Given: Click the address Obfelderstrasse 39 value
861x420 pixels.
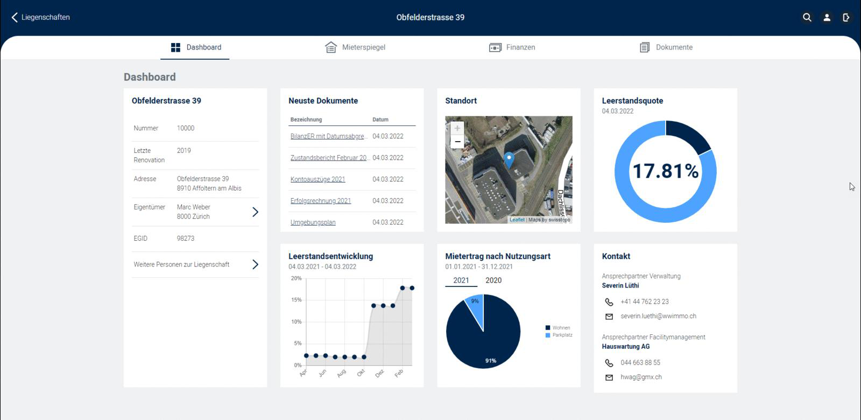Looking at the screenshot, I should pos(203,179).
